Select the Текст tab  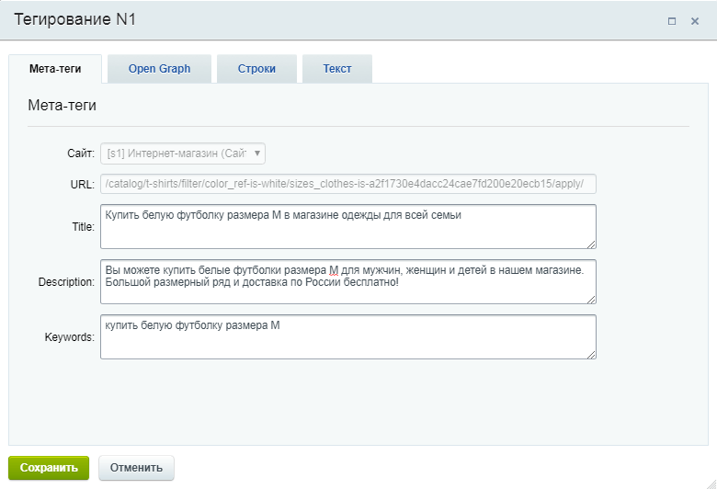tap(337, 69)
